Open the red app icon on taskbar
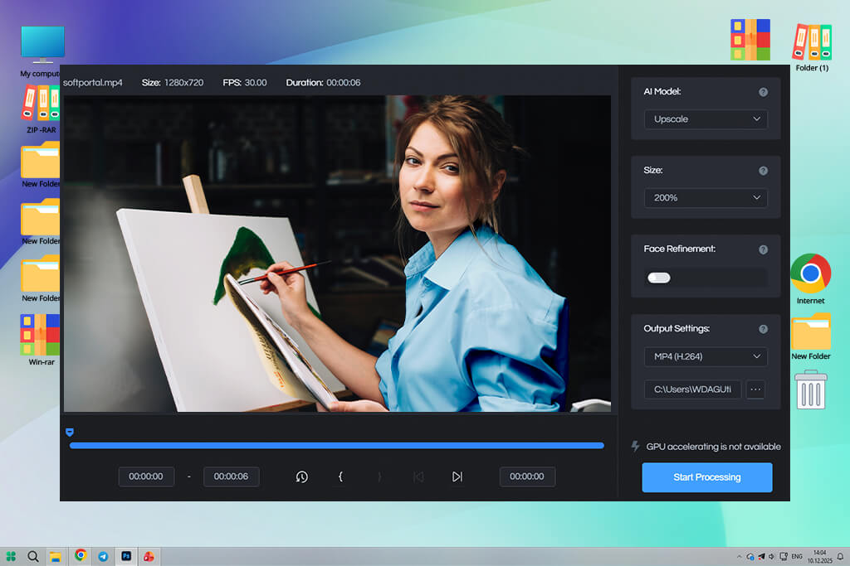Screen dimensions: 850x566 pyautogui.click(x=149, y=556)
